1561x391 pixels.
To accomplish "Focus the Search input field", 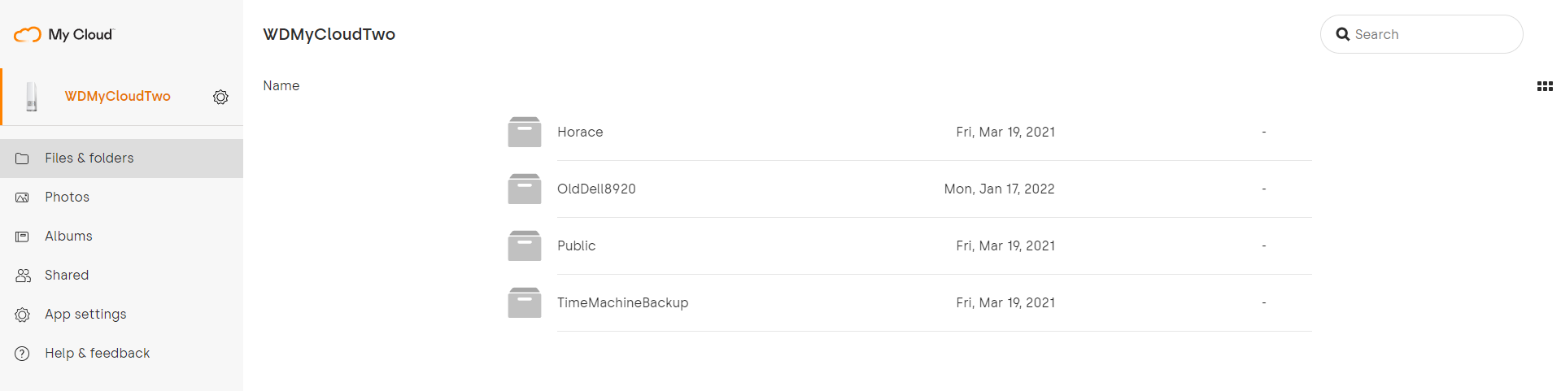I will pyautogui.click(x=1432, y=34).
